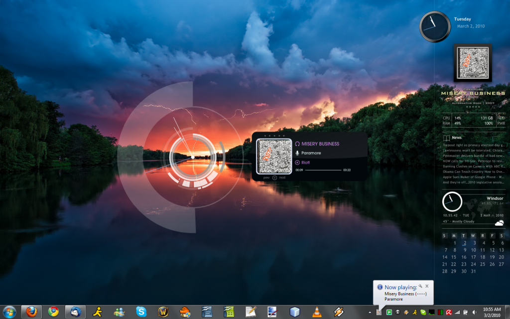Image resolution: width=510 pixels, height=319 pixels.
Task: Click the Windsor location label in weather widget
Action: tap(495, 198)
